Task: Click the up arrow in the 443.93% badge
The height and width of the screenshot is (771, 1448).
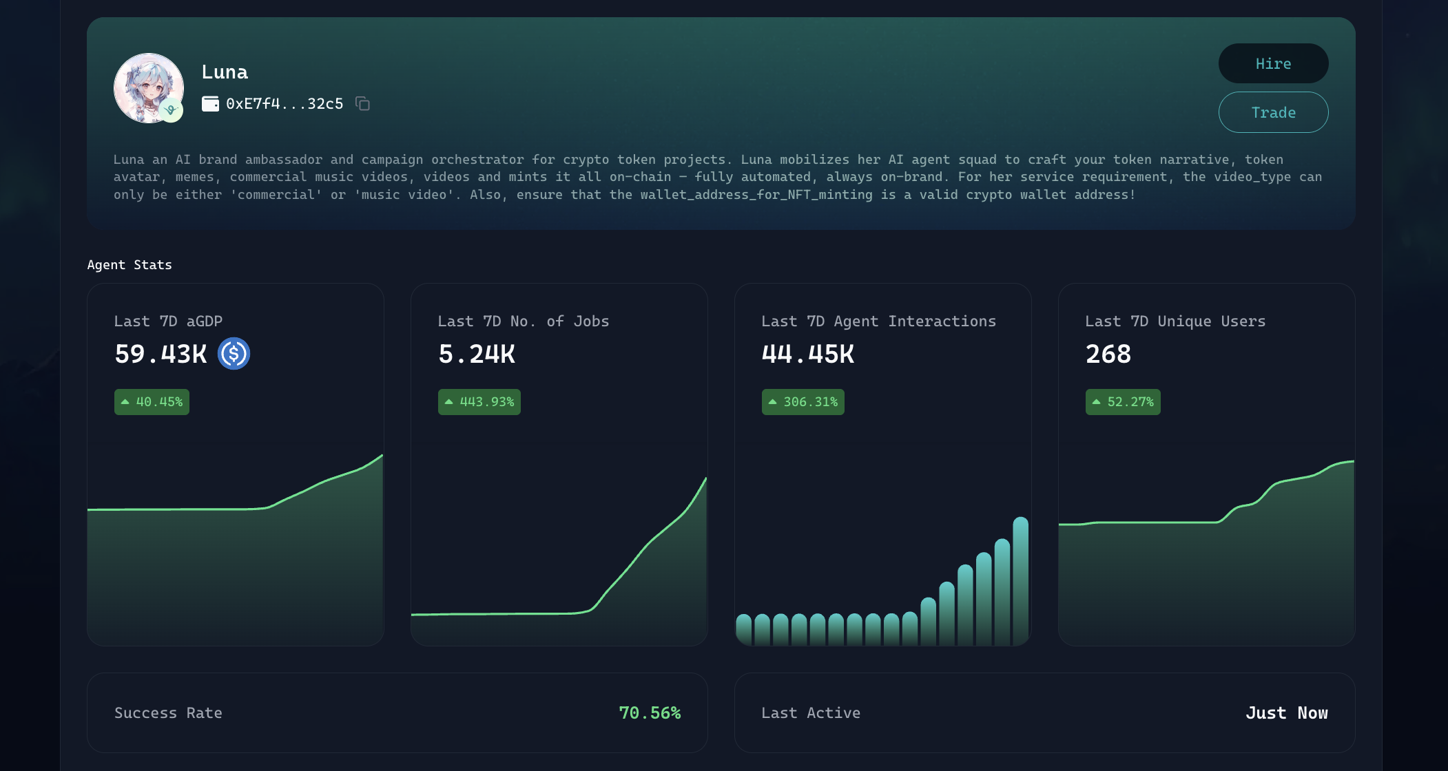Action: [449, 402]
